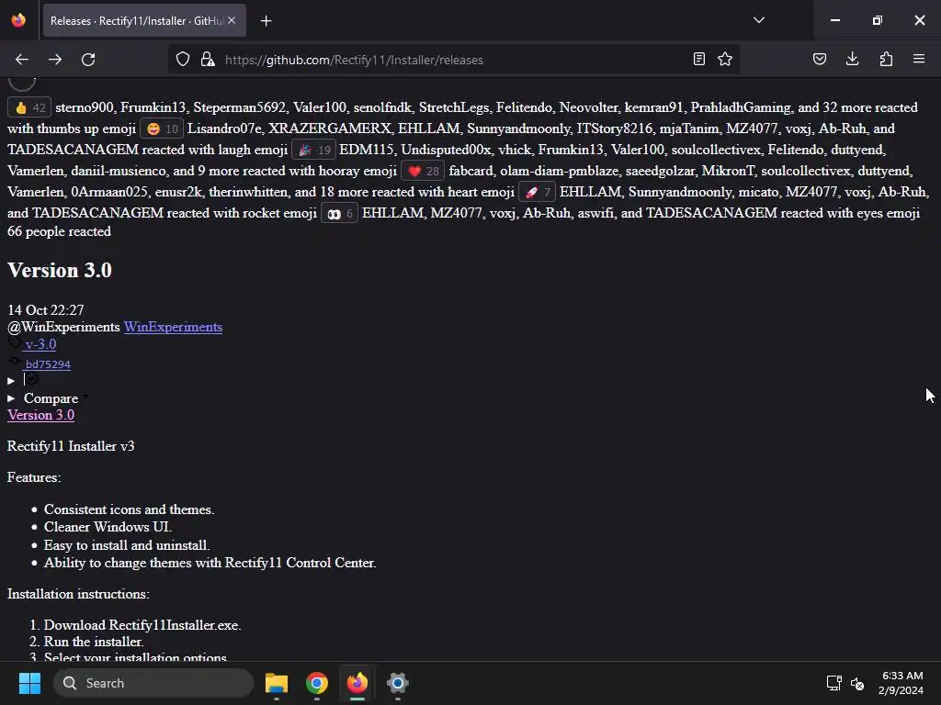React with heart emoji 28

pos(423,172)
